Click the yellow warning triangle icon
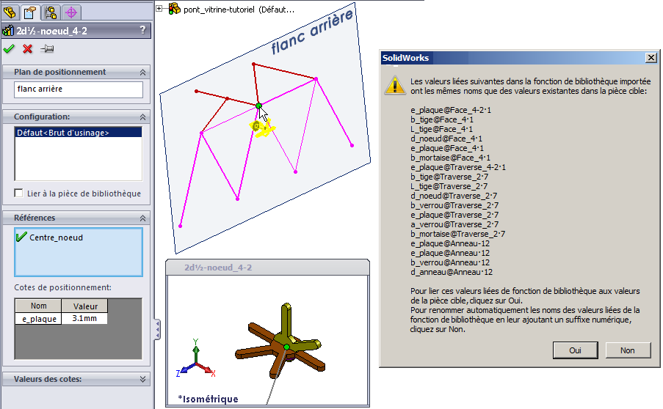 [x=395, y=85]
